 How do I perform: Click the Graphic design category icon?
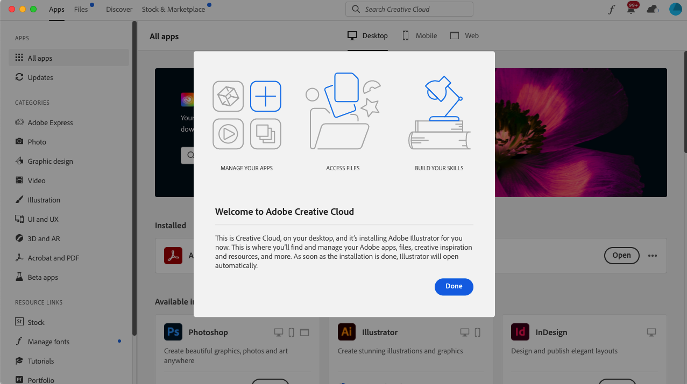(x=19, y=161)
